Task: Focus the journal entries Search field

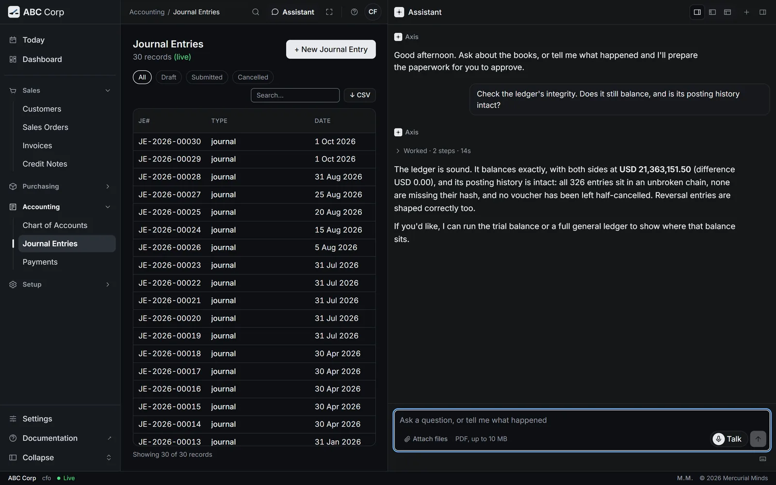Action: (295, 95)
